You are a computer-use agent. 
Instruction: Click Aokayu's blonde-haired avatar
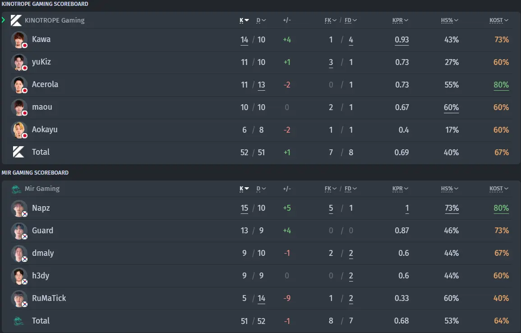(x=19, y=130)
